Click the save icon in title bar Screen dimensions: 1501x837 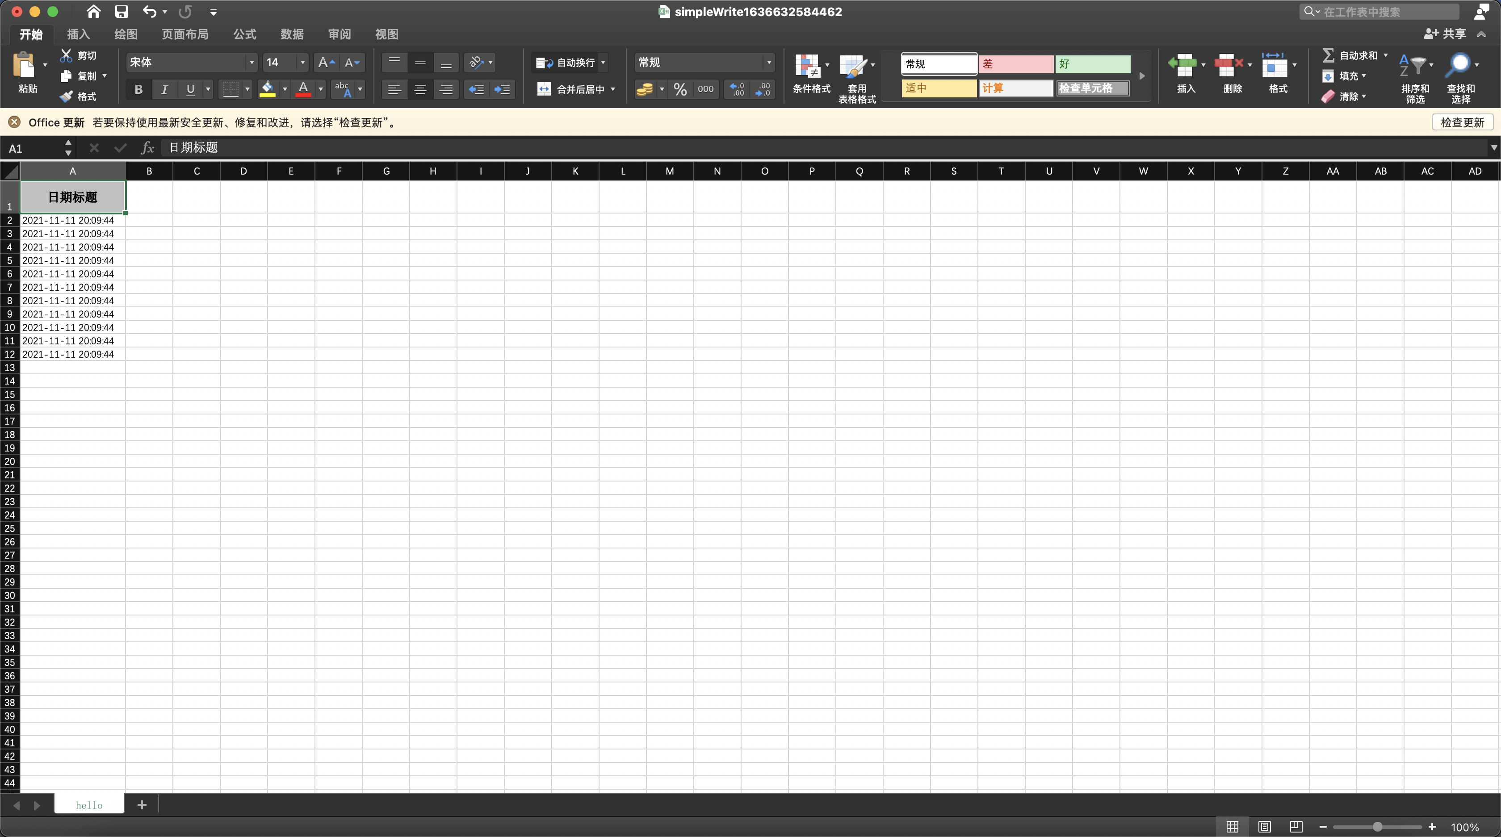[x=121, y=12]
